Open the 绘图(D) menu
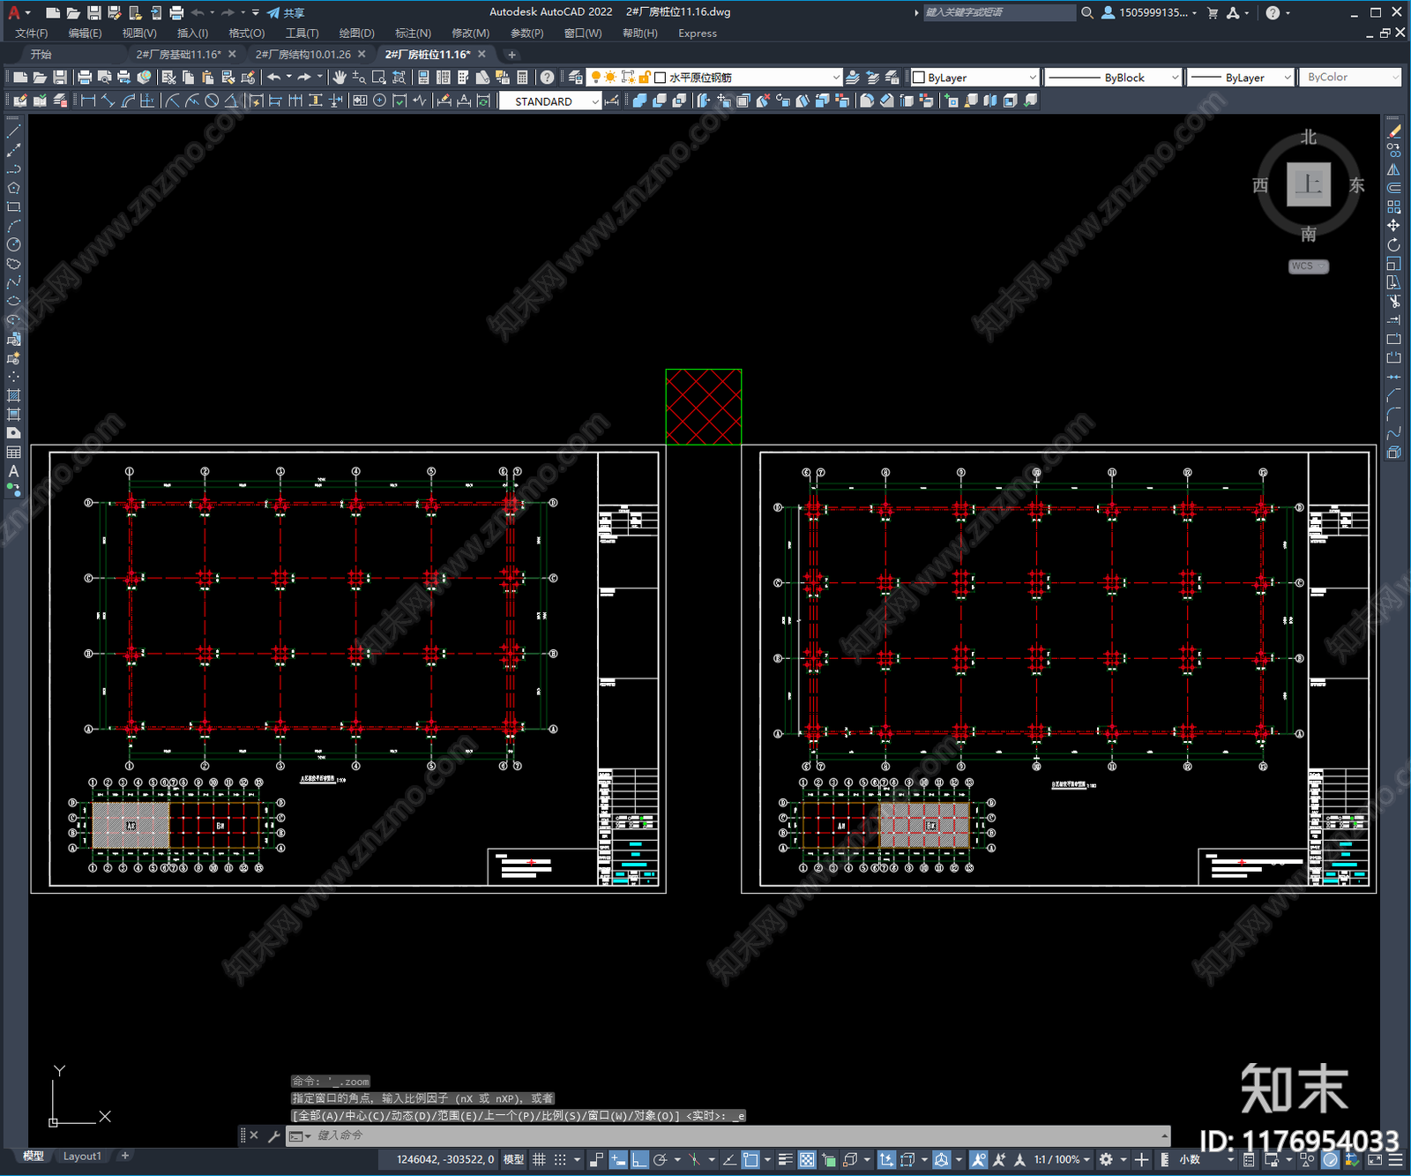The height and width of the screenshot is (1176, 1411). [356, 34]
